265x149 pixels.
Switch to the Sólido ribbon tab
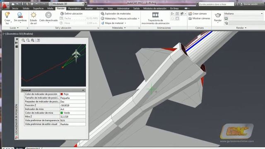click(x=26, y=8)
